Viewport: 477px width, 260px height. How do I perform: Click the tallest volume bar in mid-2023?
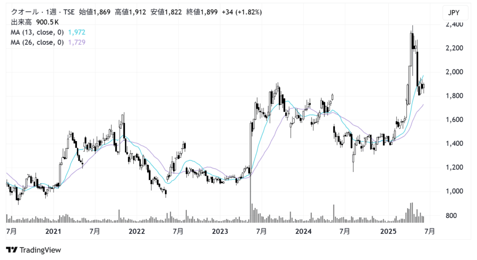251,199
